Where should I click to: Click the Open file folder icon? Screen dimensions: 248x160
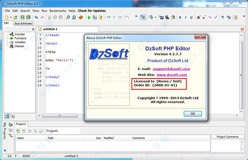15,17
